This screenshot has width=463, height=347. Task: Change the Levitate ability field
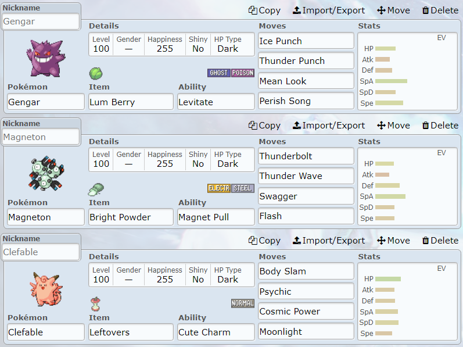click(x=216, y=102)
